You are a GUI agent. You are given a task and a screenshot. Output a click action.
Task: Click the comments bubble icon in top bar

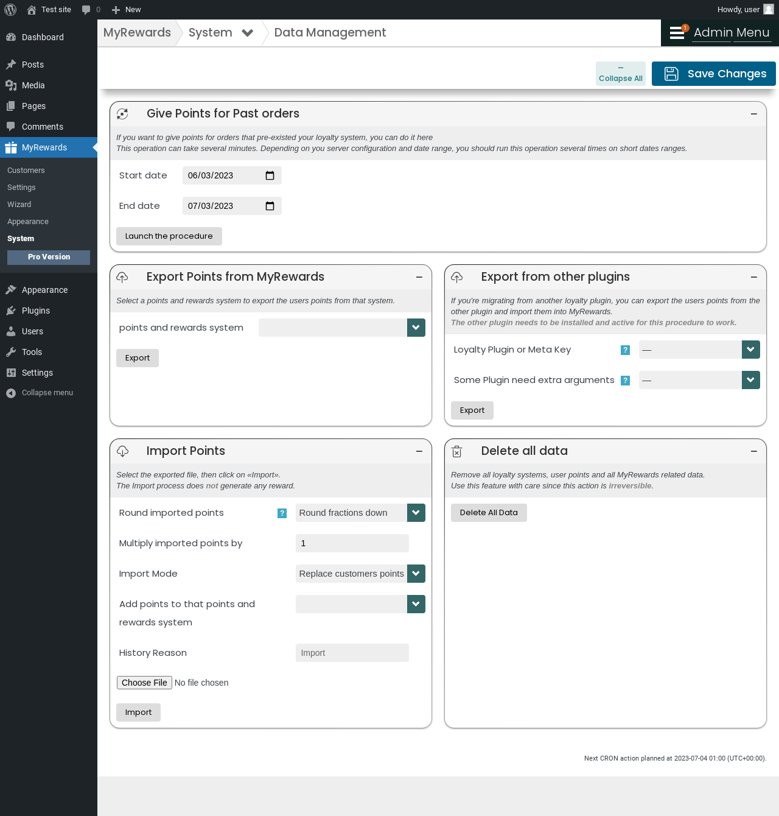[86, 10]
